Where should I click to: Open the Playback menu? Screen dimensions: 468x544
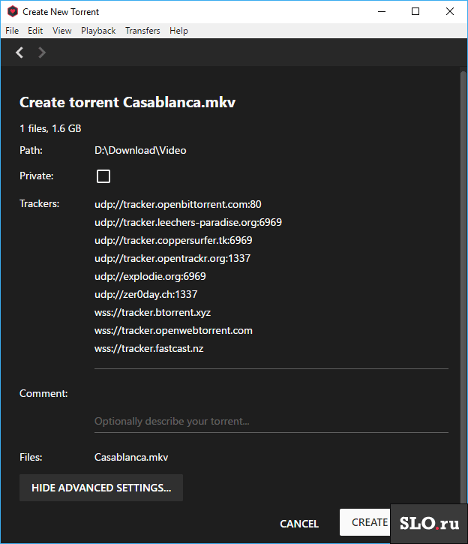click(98, 31)
